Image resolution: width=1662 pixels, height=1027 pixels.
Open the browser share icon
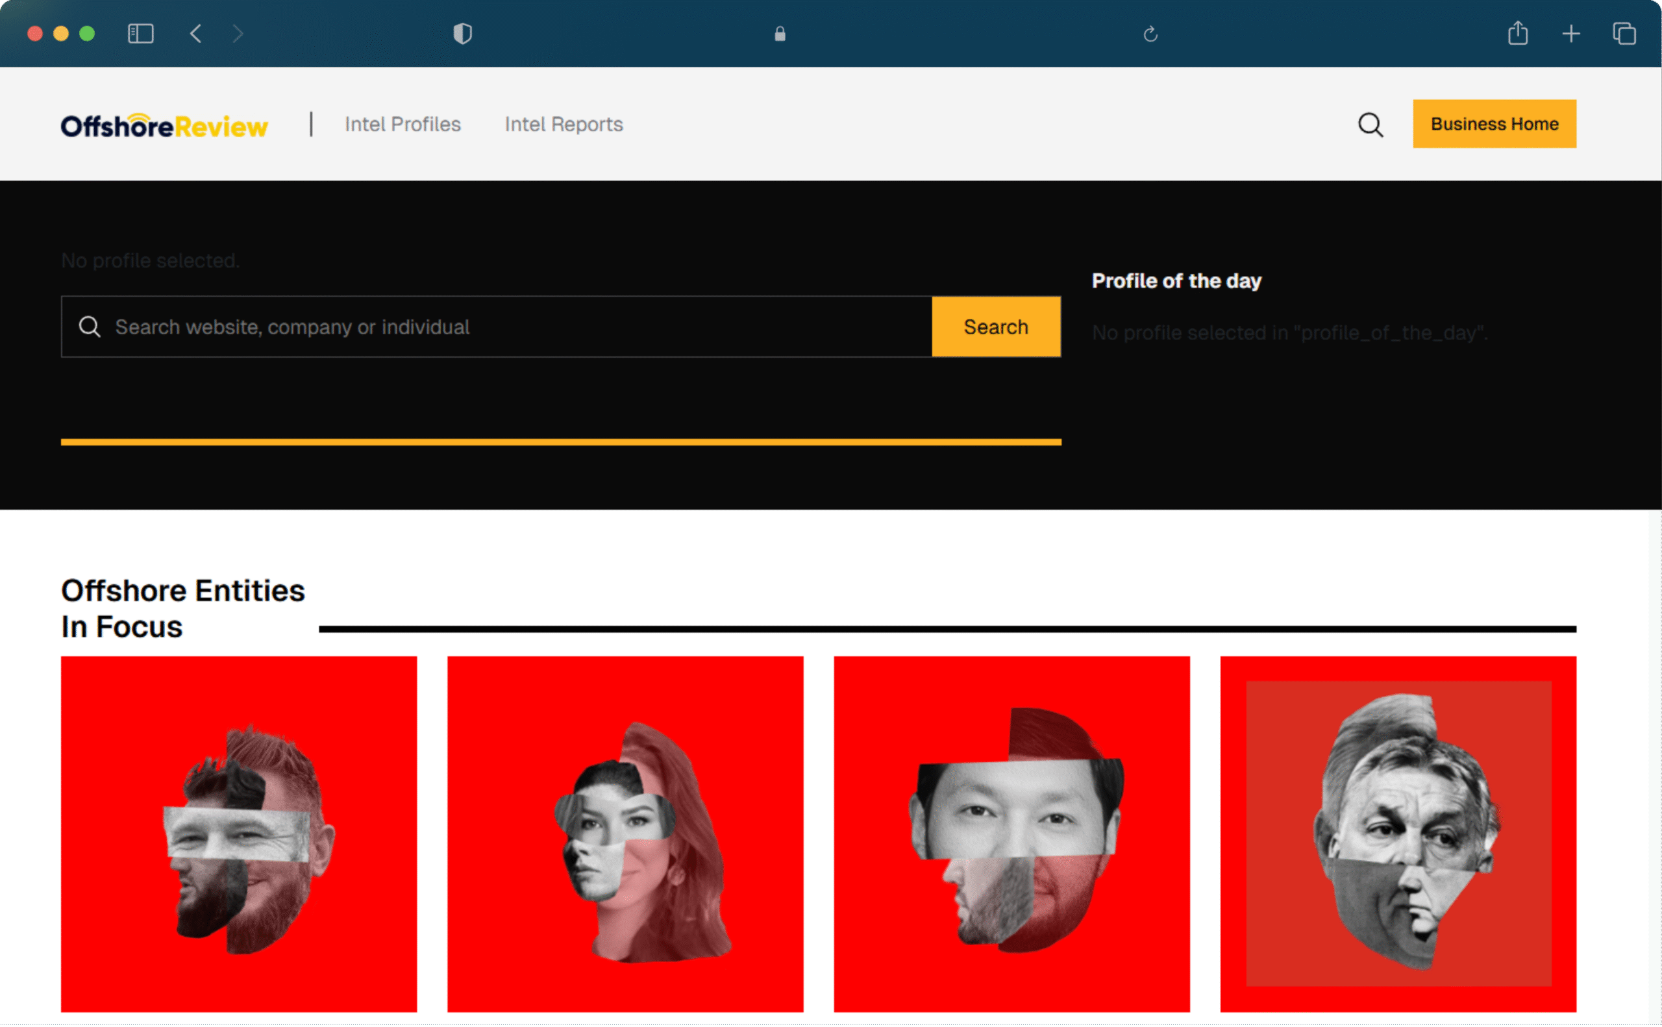coord(1517,32)
